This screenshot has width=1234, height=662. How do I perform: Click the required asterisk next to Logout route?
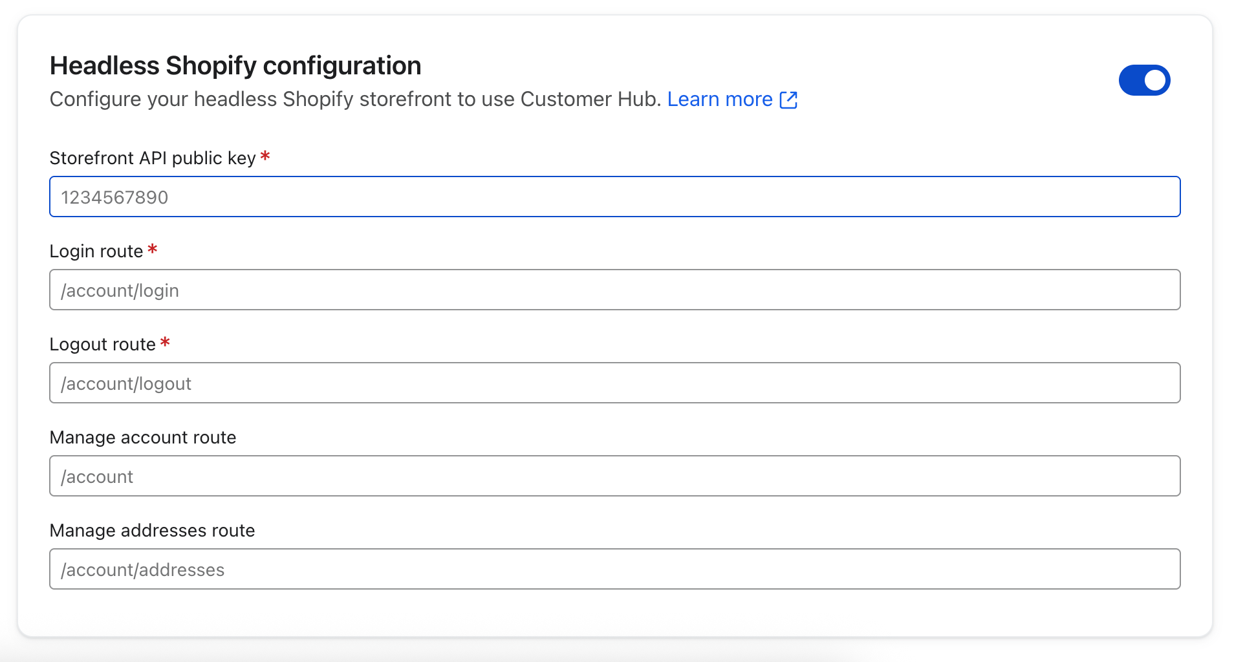(165, 343)
